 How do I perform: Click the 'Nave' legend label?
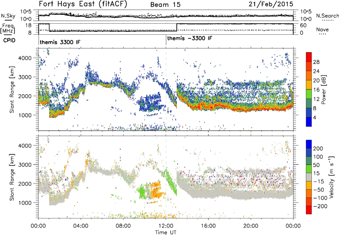(322, 29)
